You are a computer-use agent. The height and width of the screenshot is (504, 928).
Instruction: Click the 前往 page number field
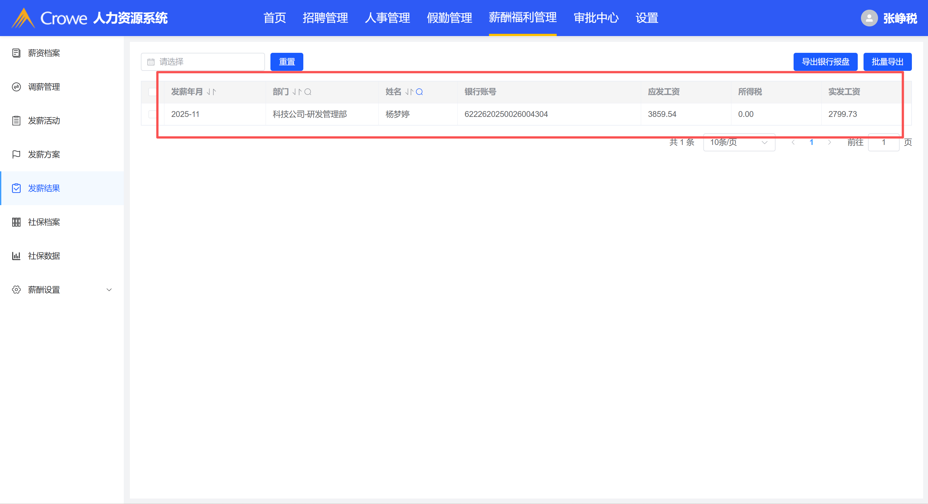[883, 143]
